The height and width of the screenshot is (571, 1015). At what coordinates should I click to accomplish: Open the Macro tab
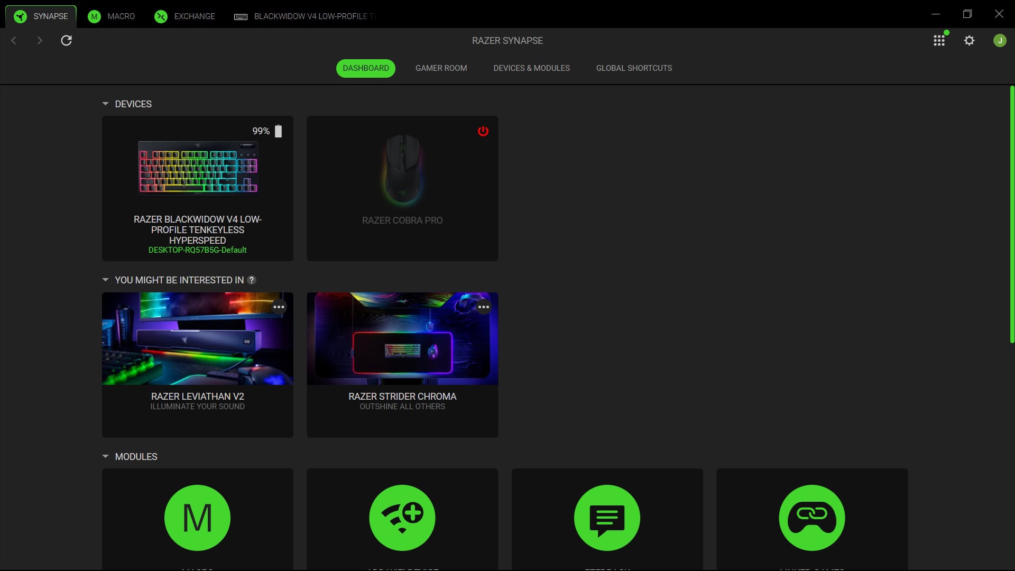111,16
